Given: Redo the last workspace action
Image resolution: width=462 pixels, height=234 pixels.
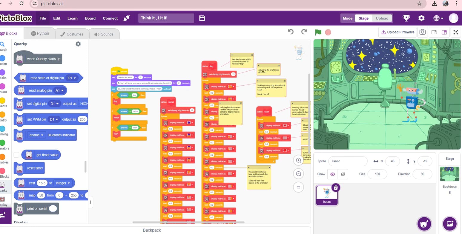Looking at the screenshot, I should (x=304, y=32).
